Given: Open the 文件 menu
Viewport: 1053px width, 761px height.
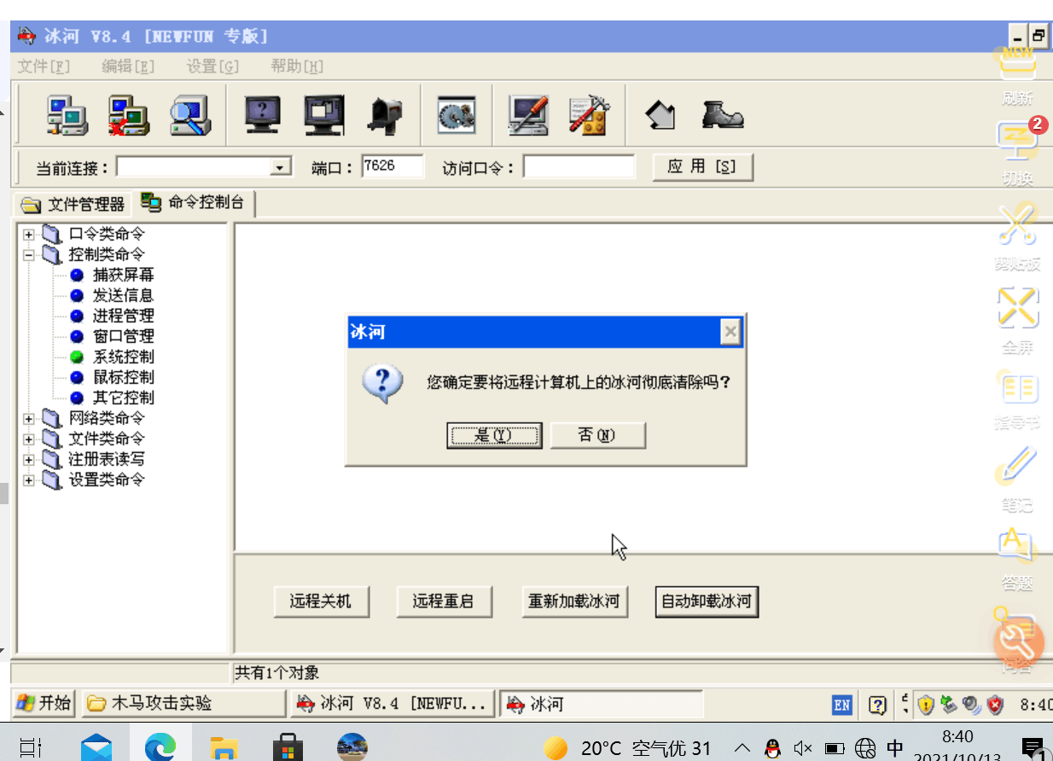Looking at the screenshot, I should pyautogui.click(x=44, y=67).
